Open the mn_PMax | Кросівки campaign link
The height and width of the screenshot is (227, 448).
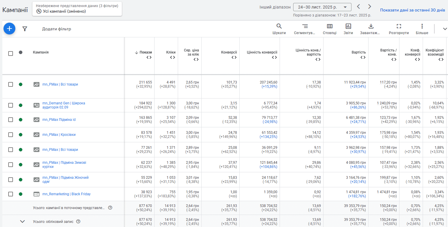(x=59, y=135)
